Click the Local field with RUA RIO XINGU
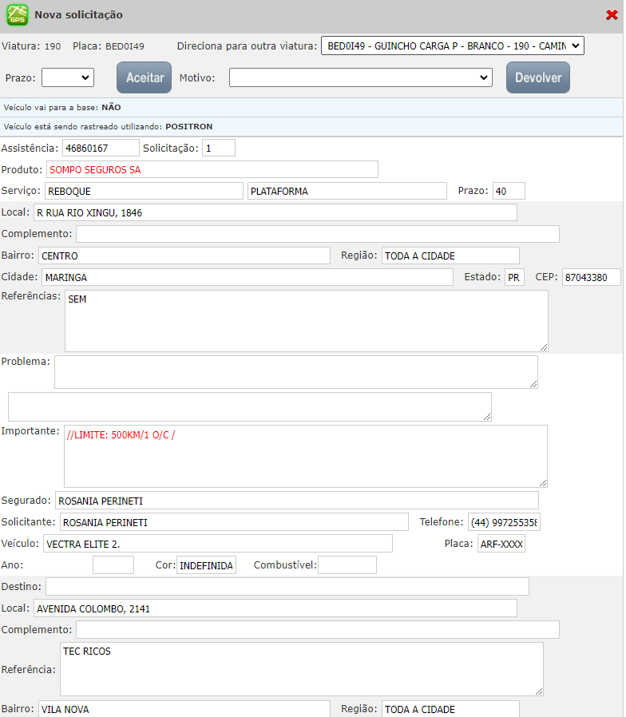 (x=275, y=212)
